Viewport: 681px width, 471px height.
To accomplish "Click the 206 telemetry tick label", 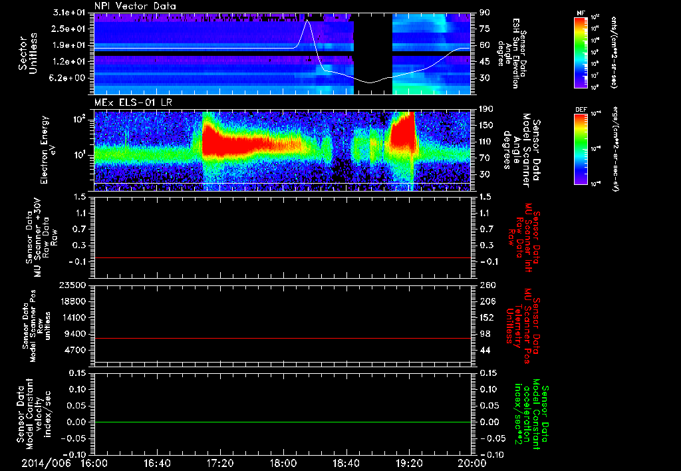I will pyautogui.click(x=487, y=301).
